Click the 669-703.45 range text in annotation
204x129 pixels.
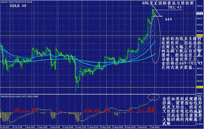[191, 63]
